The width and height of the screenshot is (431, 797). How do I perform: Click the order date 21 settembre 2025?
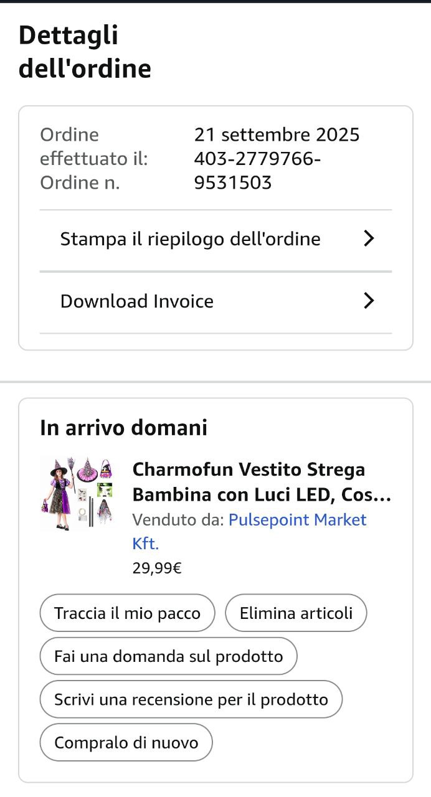point(277,134)
